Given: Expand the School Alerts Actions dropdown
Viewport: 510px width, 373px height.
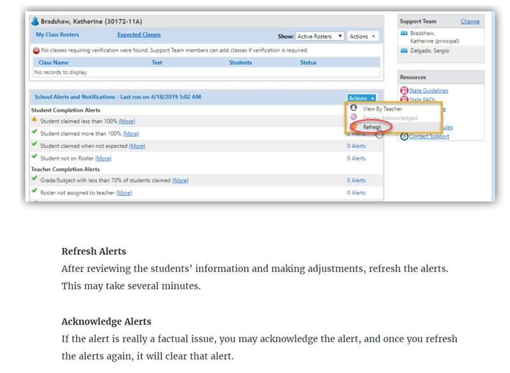Looking at the screenshot, I should click(361, 98).
